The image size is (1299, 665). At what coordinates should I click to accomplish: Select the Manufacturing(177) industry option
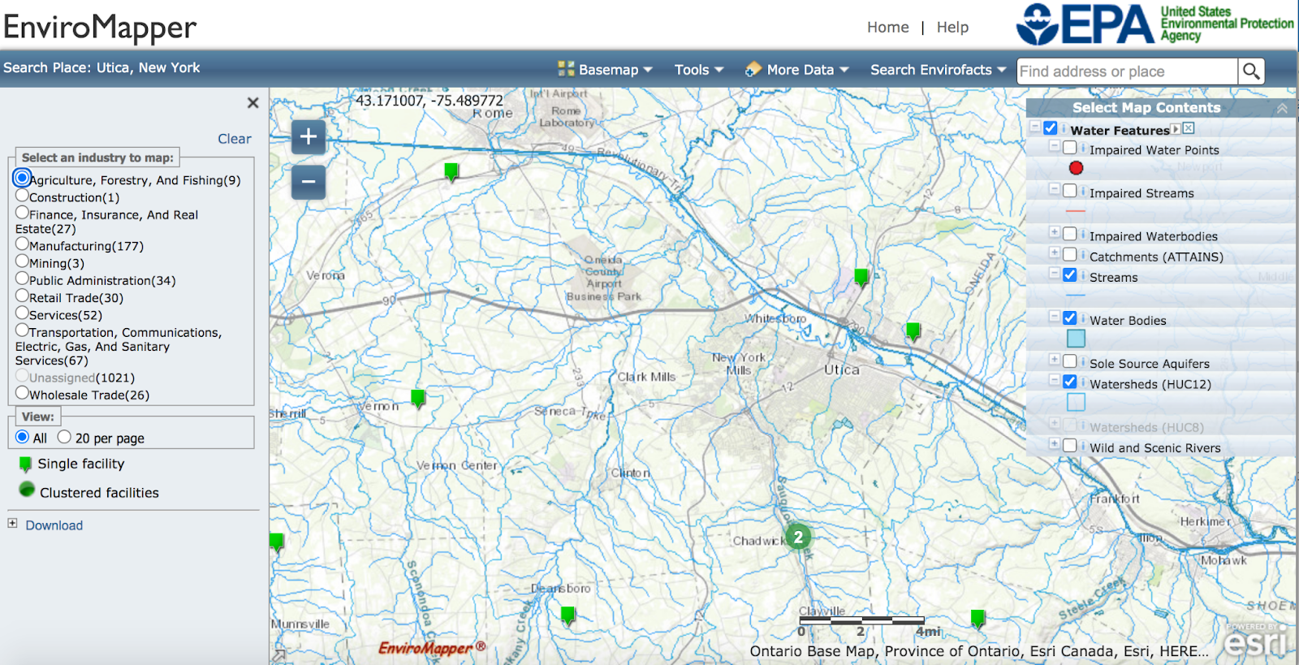(x=22, y=244)
